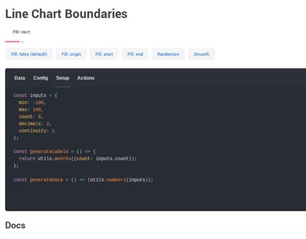
Task: Click the 'max: 100,' code line
Action: coord(31,110)
